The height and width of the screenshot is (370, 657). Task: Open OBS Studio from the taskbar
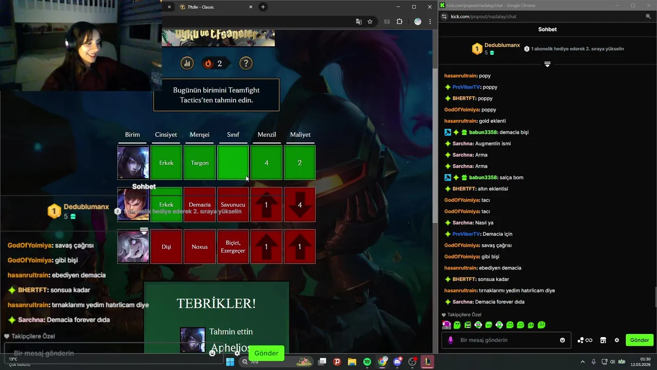(412, 362)
